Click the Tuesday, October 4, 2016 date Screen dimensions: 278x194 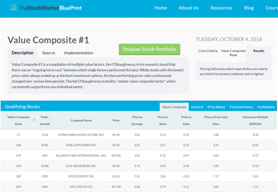(x=229, y=39)
